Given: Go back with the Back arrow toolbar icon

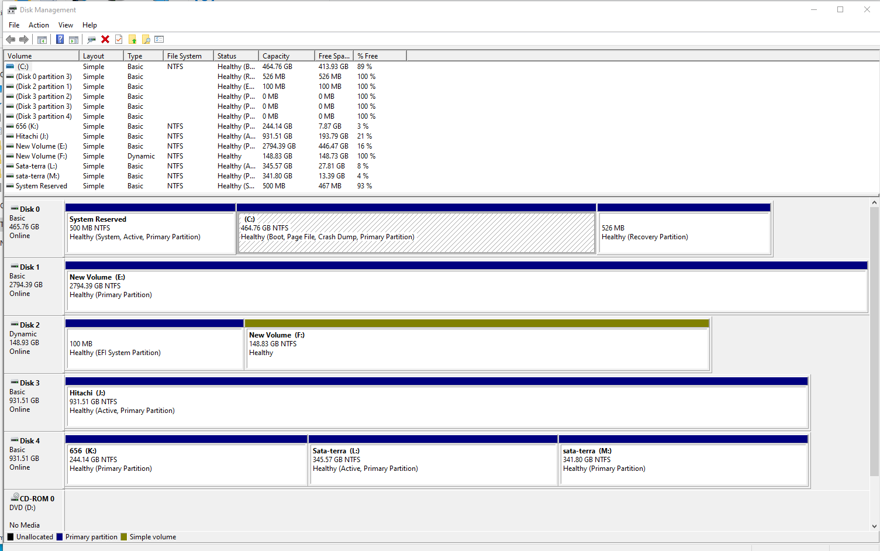Looking at the screenshot, I should tap(11, 39).
